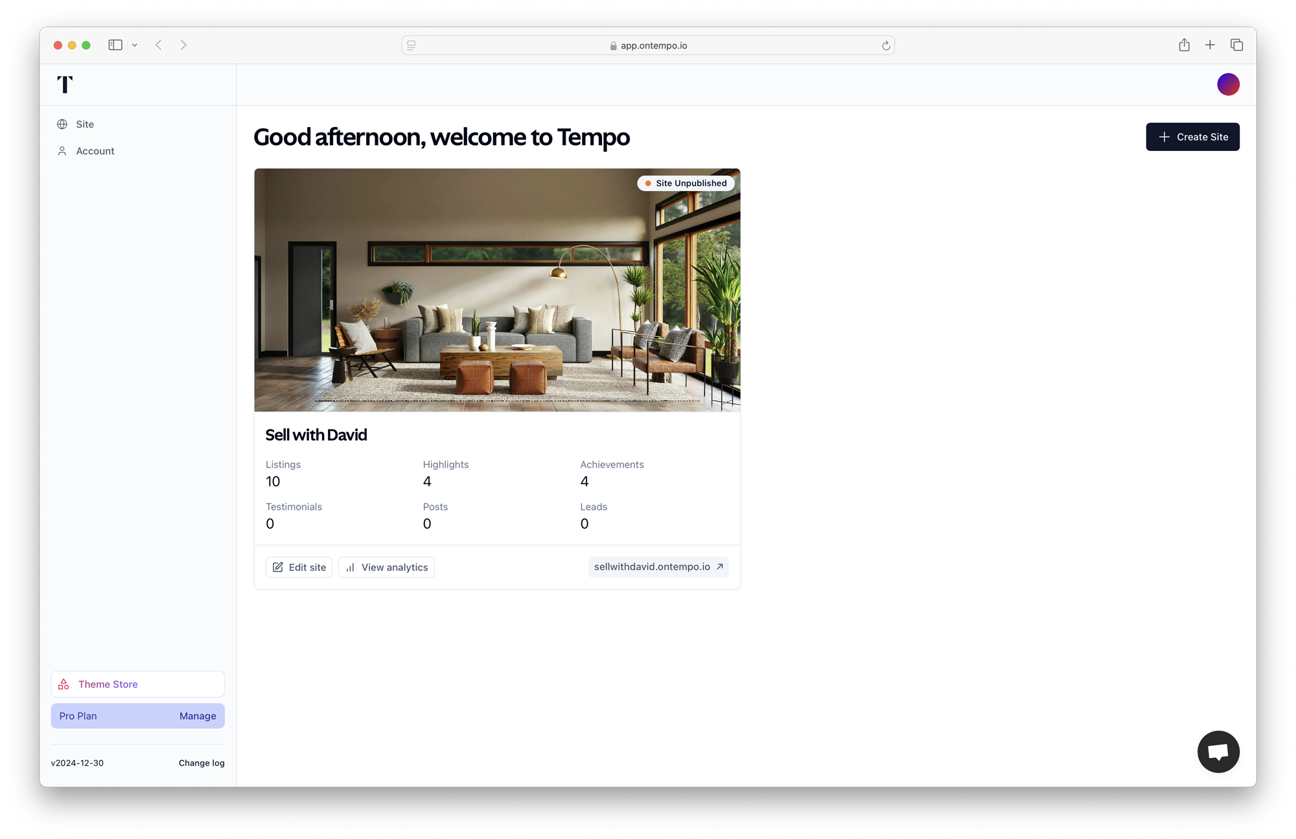
Task: Go back with the browser back arrow
Action: click(159, 45)
